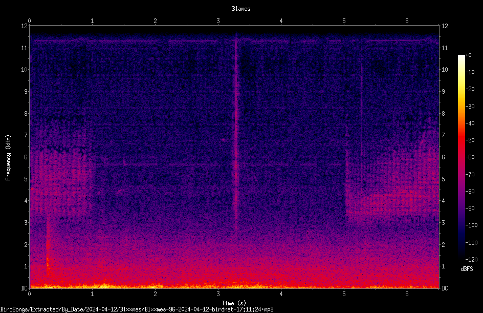The width and height of the screenshot is (483, 313).
Task: Click the DC label on left axis
Action: pos(25,288)
